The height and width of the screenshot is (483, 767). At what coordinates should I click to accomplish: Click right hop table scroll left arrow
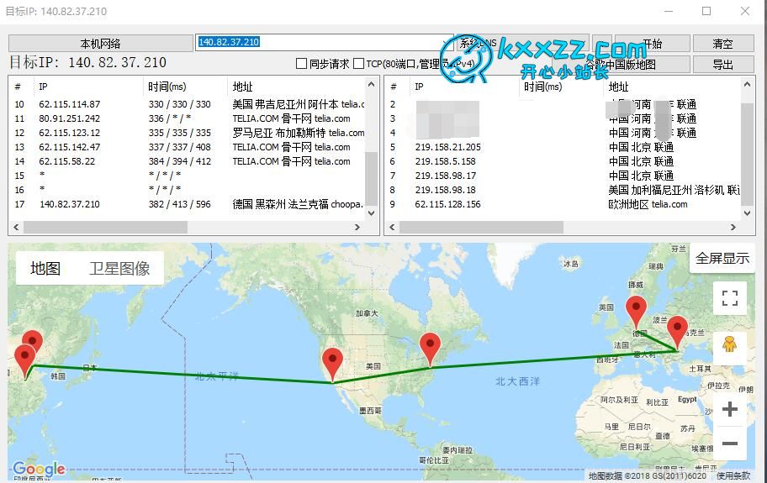(392, 227)
